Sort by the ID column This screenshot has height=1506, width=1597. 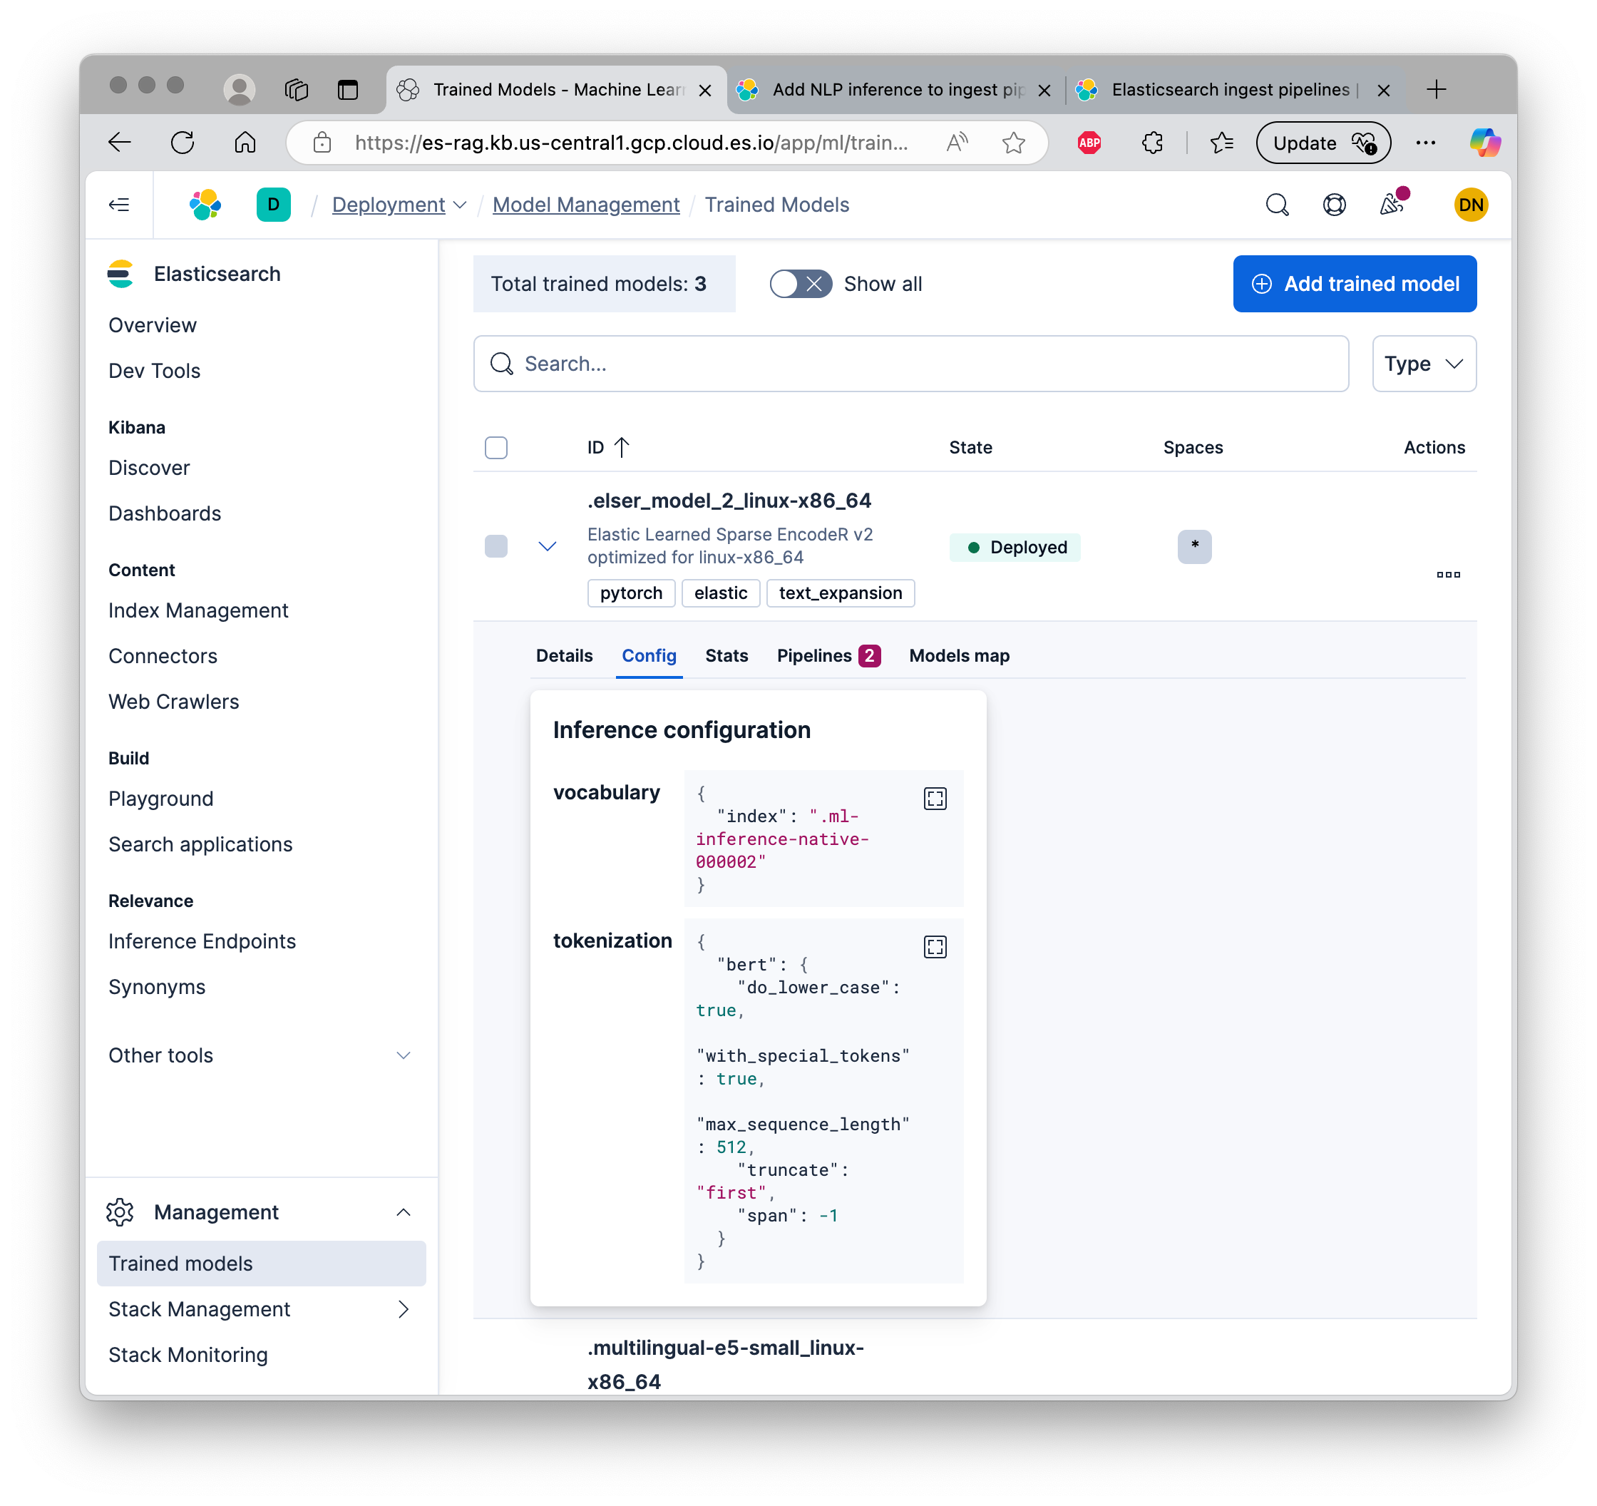tap(608, 448)
